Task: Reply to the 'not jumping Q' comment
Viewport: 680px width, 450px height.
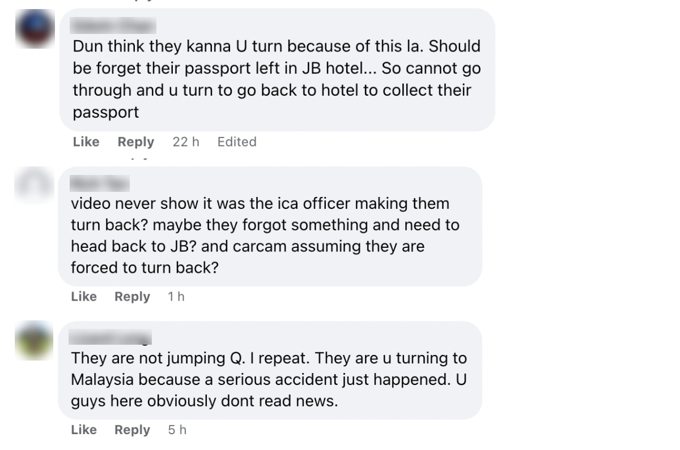Action: (x=132, y=430)
